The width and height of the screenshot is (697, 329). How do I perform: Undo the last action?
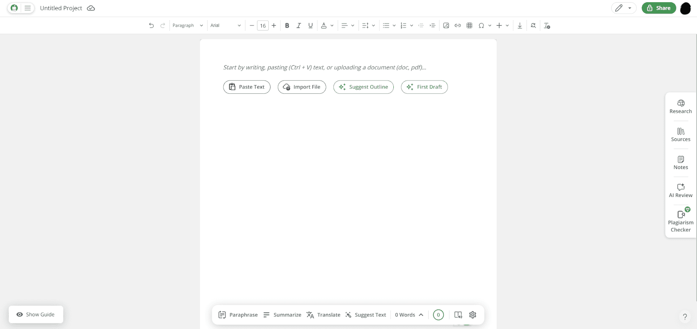coord(151,26)
